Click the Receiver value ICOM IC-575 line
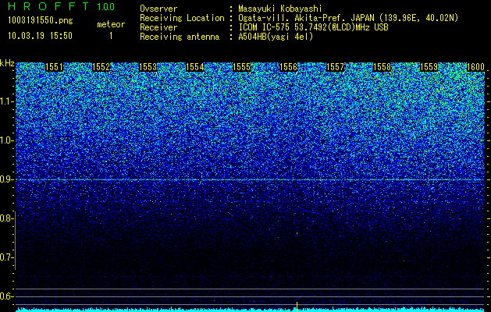This screenshot has height=312, width=491. [x=313, y=27]
